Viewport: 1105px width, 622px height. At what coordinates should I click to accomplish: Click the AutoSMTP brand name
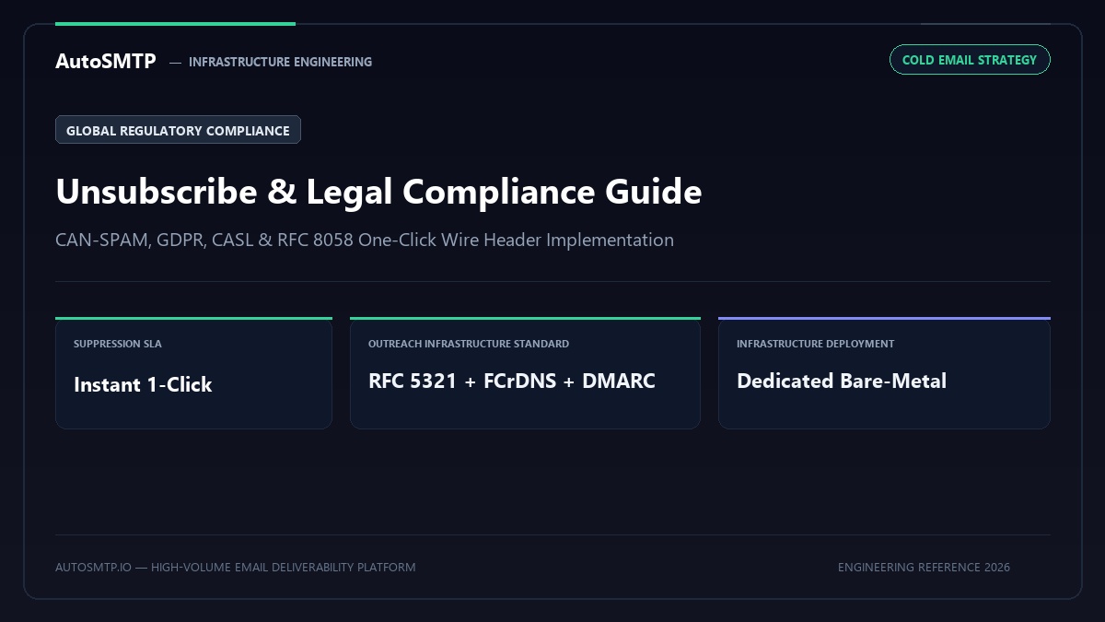tap(106, 62)
